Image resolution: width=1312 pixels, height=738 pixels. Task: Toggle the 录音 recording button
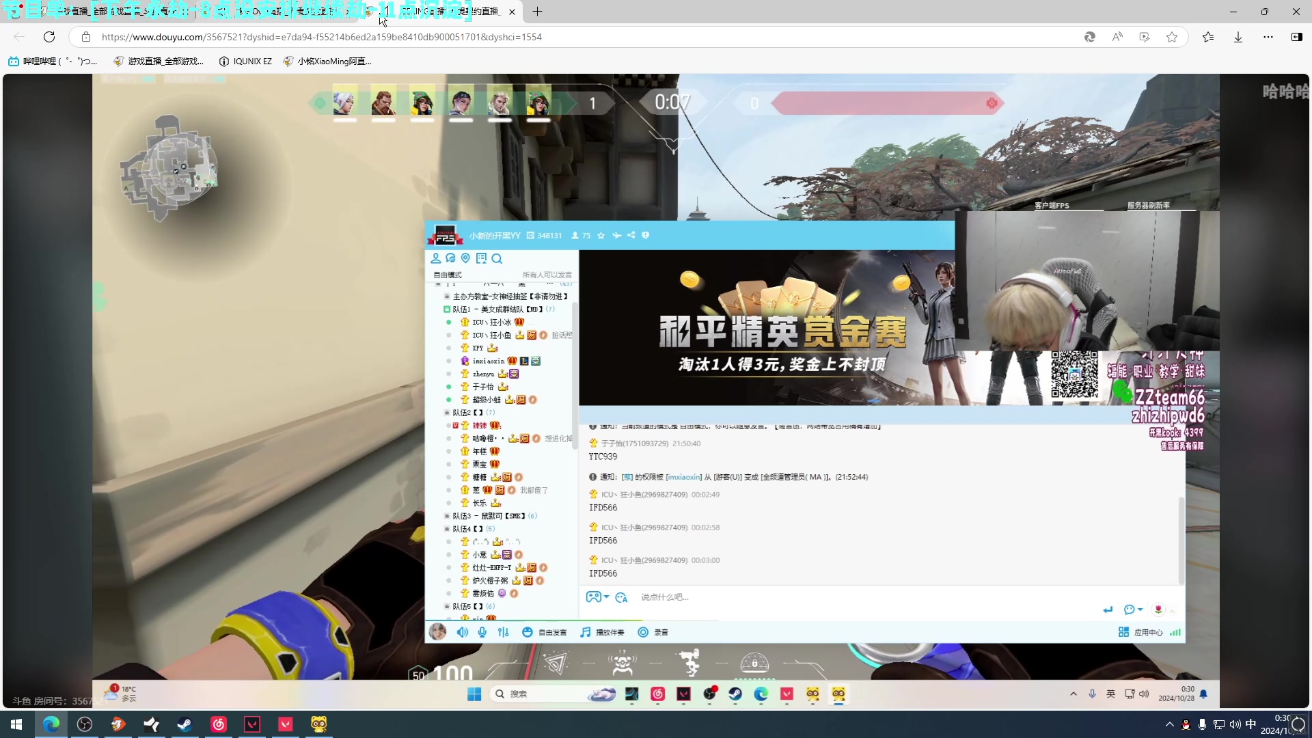653,632
